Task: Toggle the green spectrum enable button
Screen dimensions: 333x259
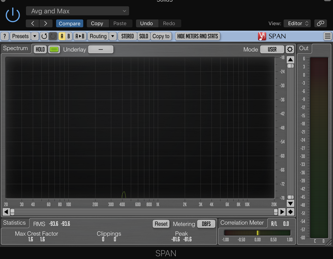Action: pyautogui.click(x=54, y=50)
